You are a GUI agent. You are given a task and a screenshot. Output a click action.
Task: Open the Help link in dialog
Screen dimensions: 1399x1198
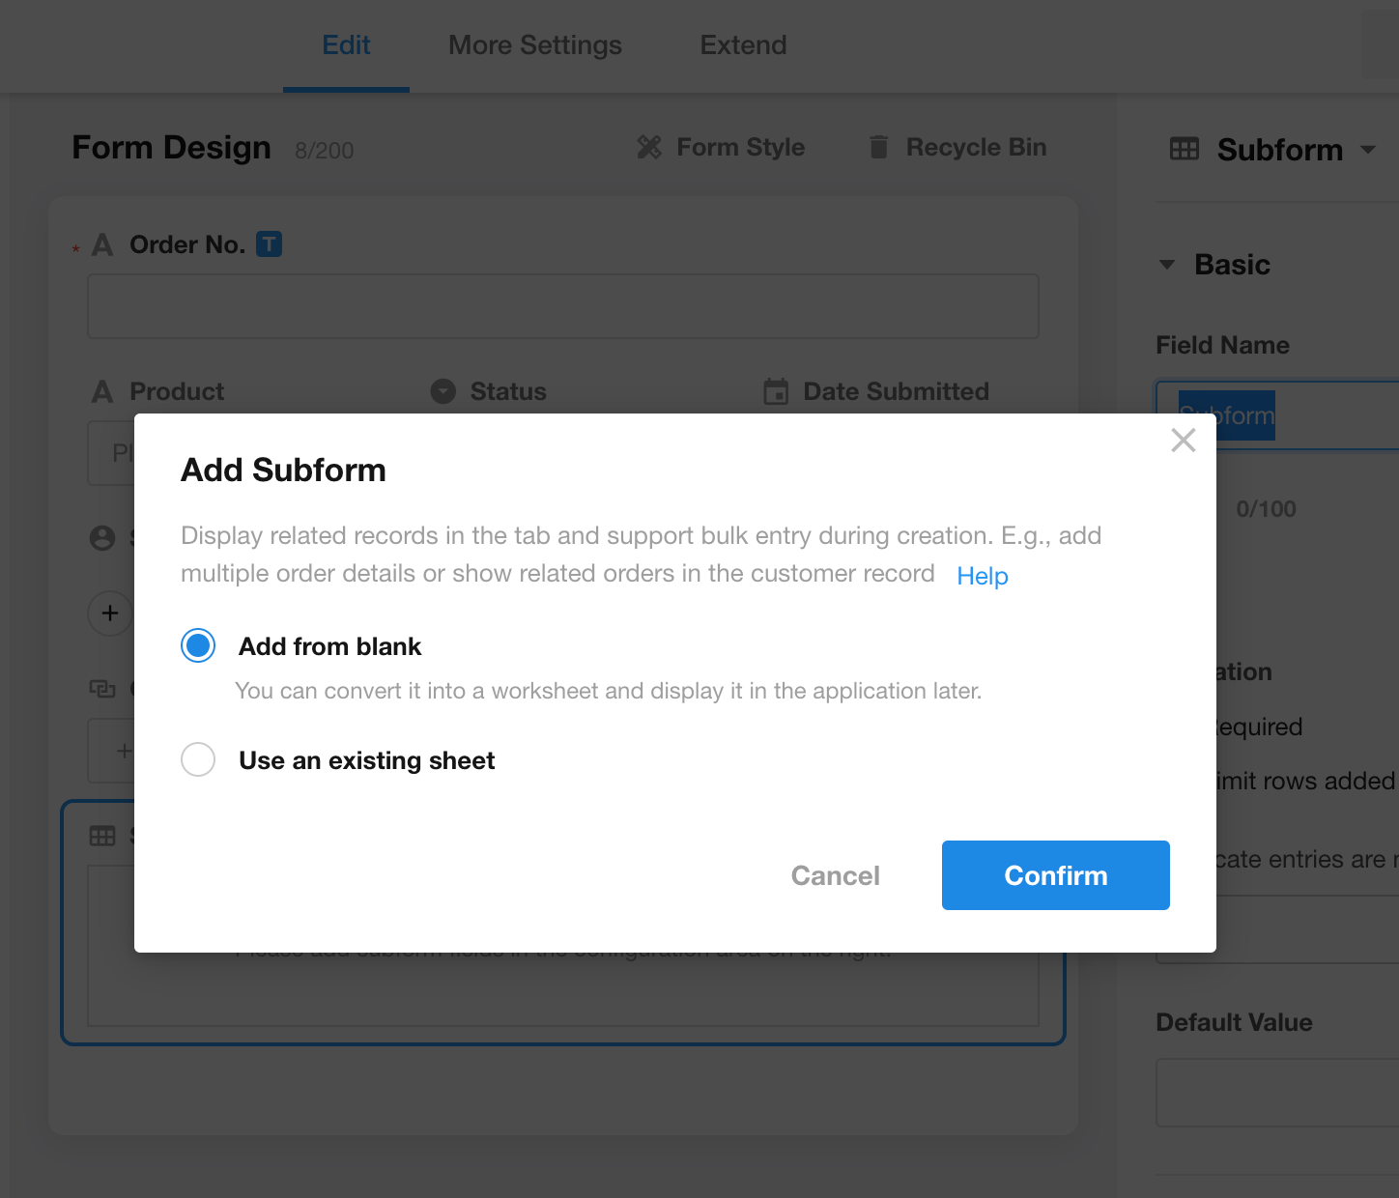[x=983, y=576]
